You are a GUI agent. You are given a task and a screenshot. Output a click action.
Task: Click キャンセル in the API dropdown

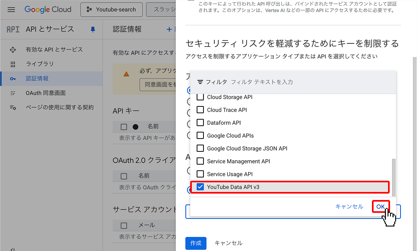pos(349,207)
